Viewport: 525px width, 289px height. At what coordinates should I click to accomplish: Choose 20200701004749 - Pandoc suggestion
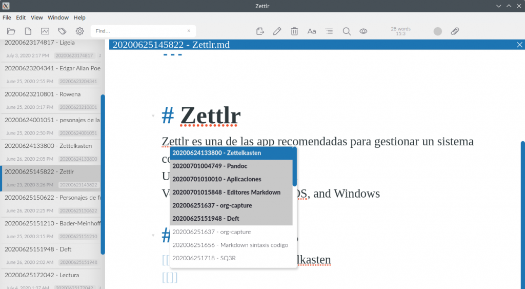click(231, 166)
